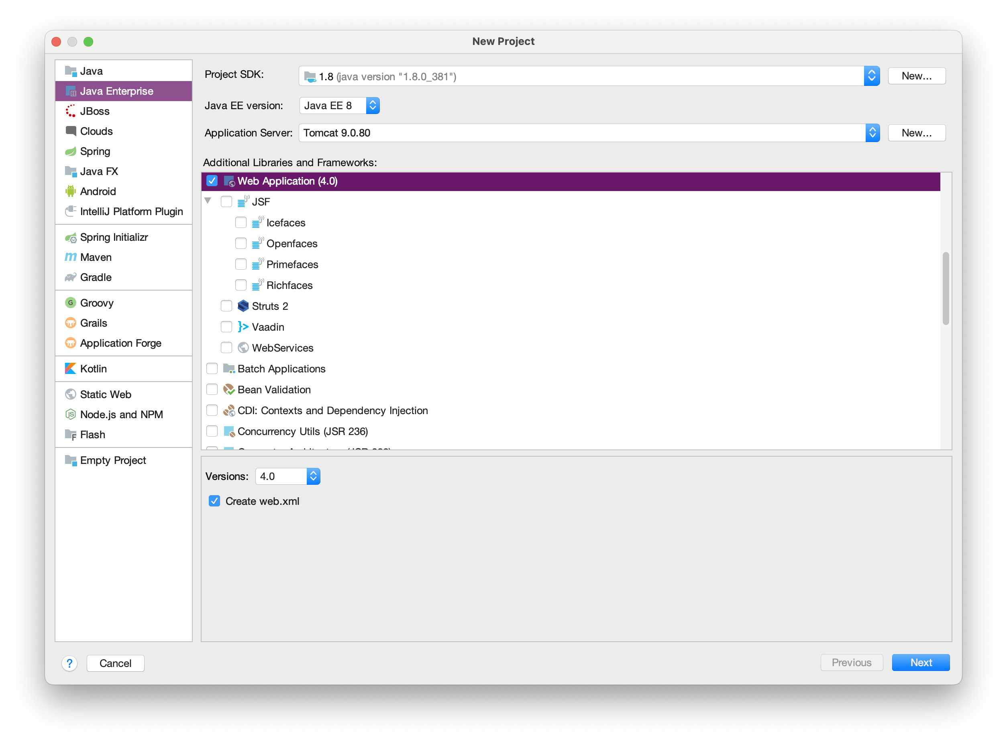Collapse the JSF tree node triangle

click(208, 201)
